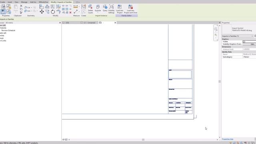Activate the Align tool
This screenshot has height=144, width=256.
[42, 6]
